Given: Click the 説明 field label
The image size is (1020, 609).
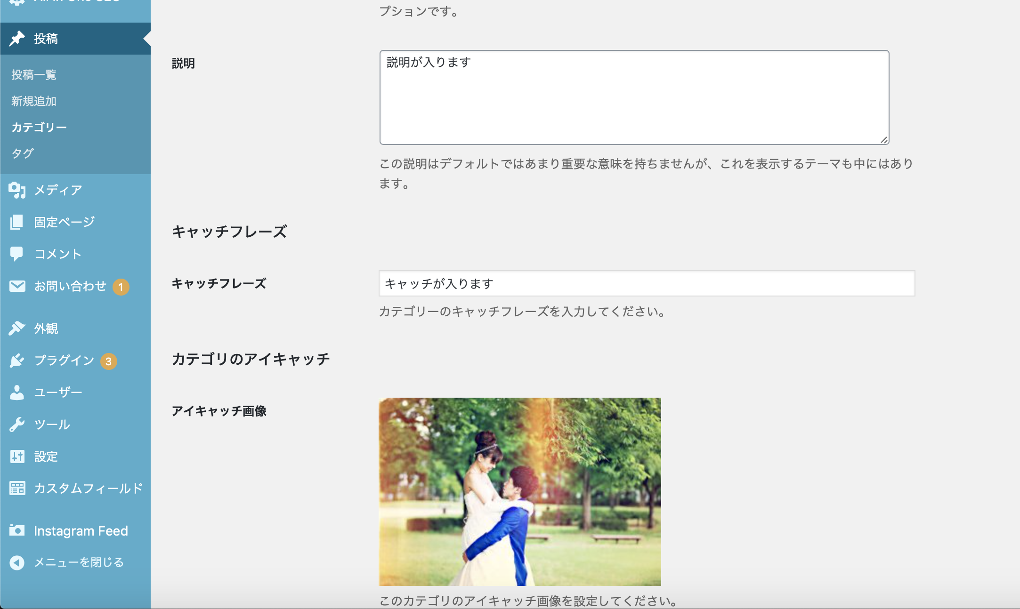Looking at the screenshot, I should pos(183,63).
